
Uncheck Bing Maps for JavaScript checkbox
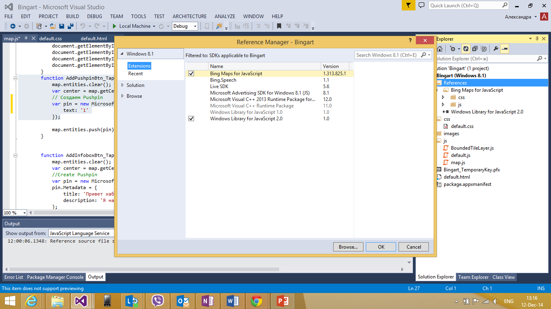pyautogui.click(x=191, y=74)
